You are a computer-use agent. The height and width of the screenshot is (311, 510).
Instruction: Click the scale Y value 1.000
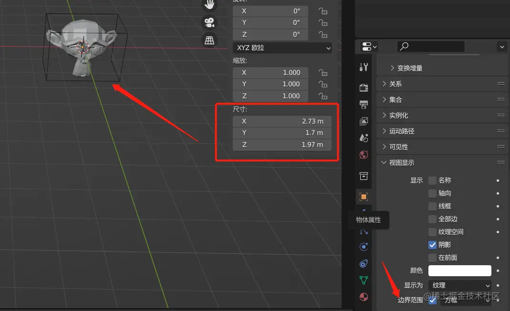271,84
